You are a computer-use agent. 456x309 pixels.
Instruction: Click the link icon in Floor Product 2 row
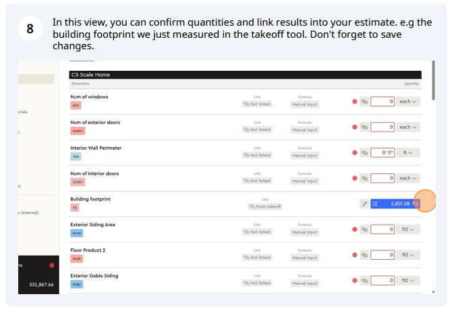click(x=364, y=255)
